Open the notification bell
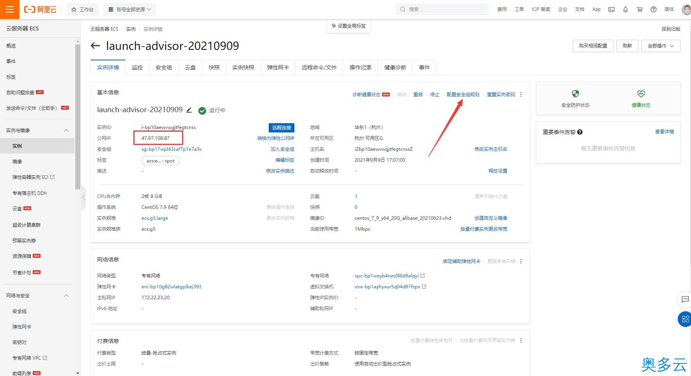691x376 pixels. [625, 9]
